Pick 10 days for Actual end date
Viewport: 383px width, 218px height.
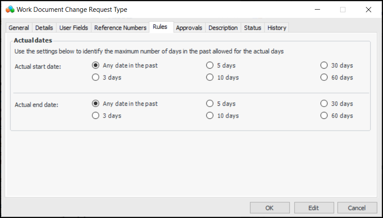pos(210,116)
